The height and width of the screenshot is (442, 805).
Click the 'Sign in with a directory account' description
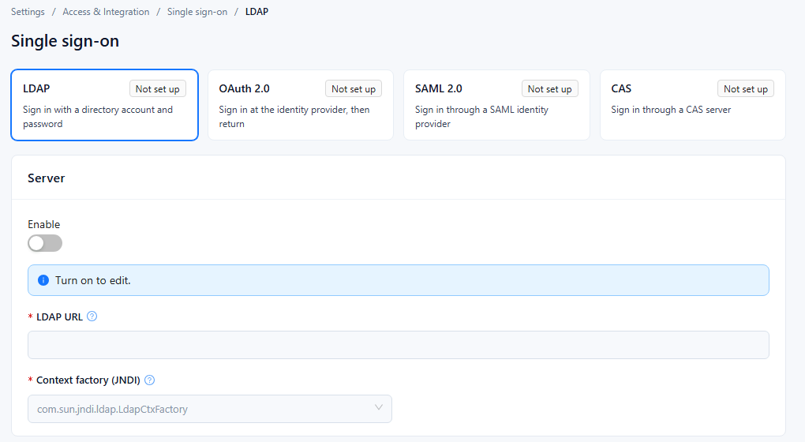point(98,117)
